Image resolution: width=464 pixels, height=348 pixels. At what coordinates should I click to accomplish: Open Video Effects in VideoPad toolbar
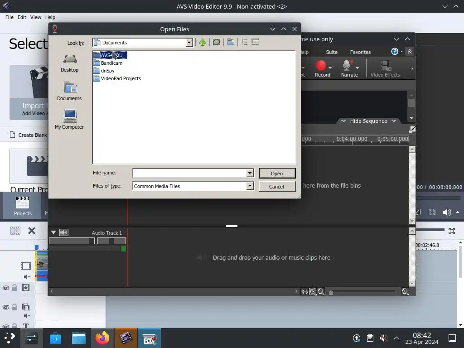click(385, 69)
